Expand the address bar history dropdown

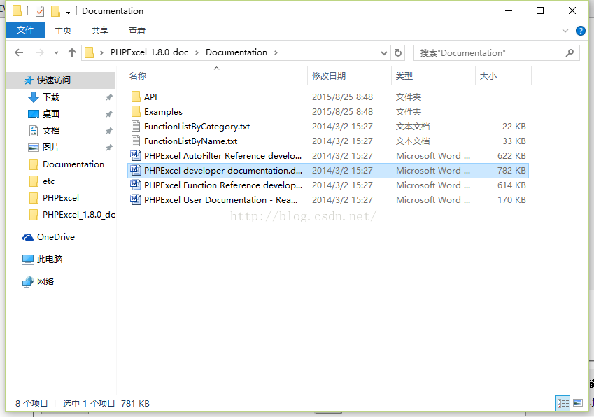383,53
